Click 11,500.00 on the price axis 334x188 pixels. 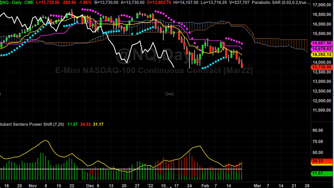click(322, 110)
